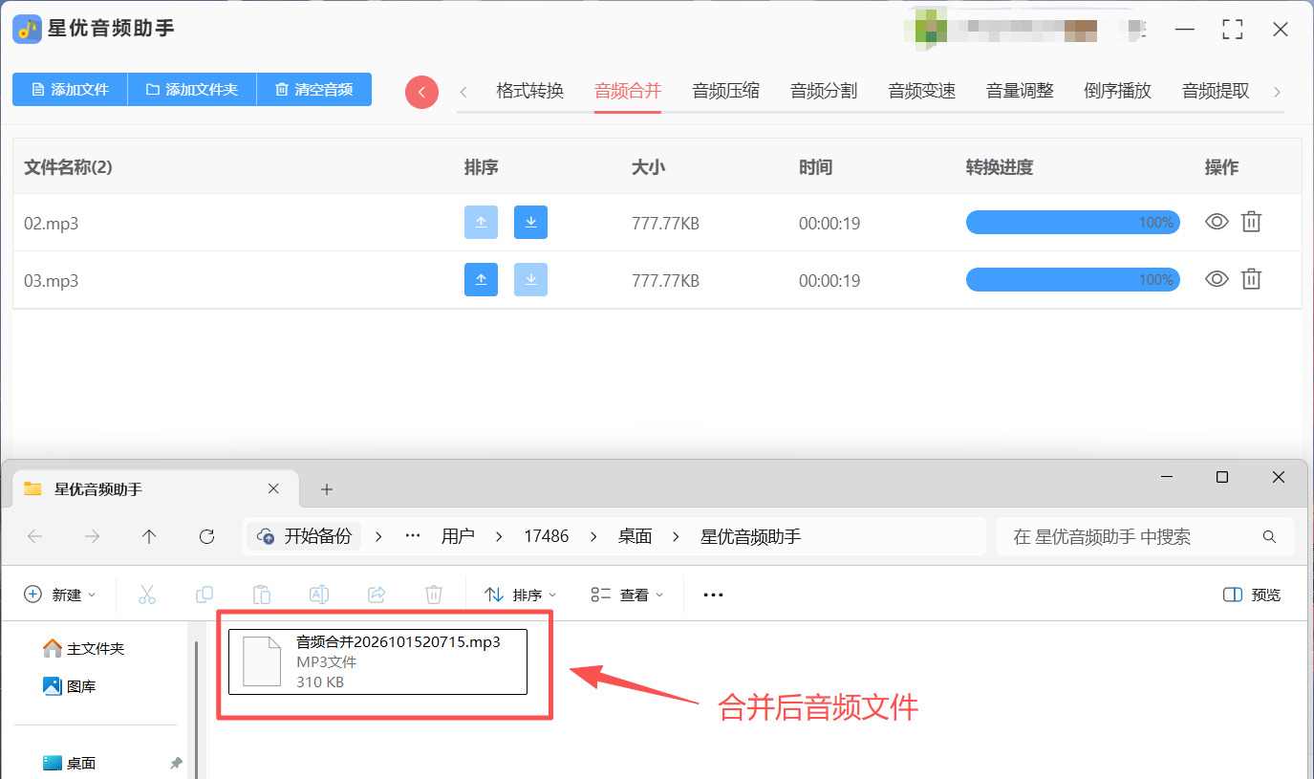
Task: Click 02.mp3 conversion progress bar
Action: point(1073,223)
